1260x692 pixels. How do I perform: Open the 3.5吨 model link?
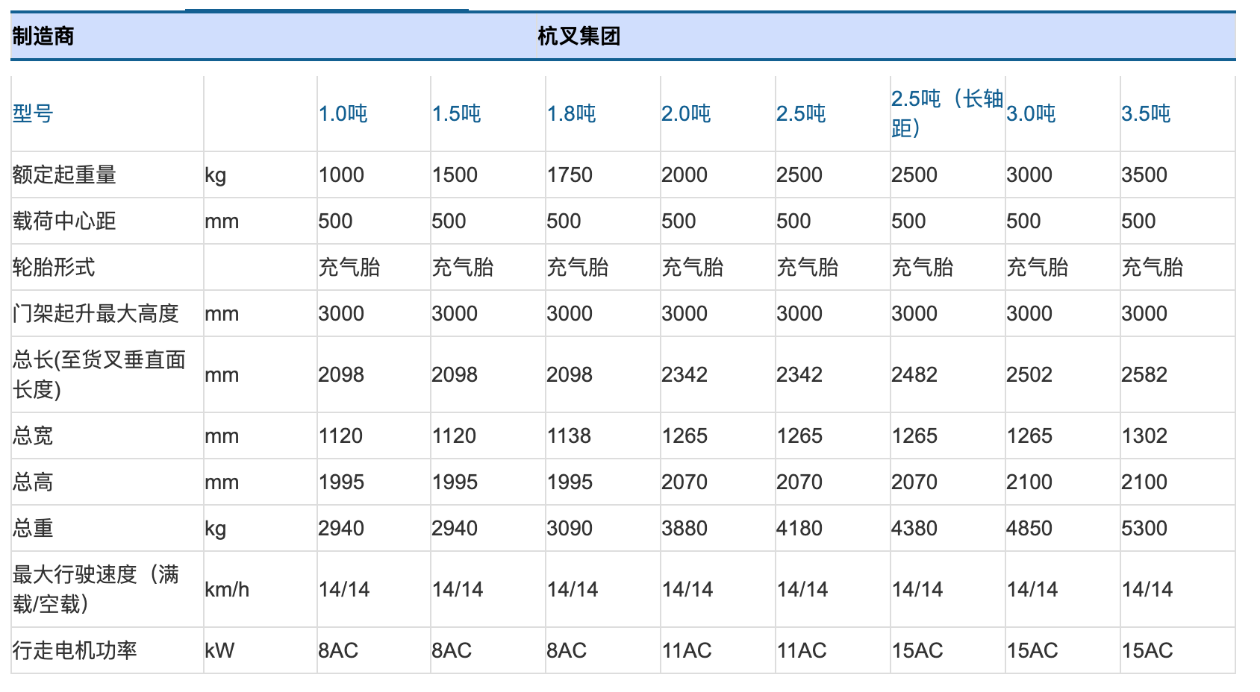pos(1145,114)
